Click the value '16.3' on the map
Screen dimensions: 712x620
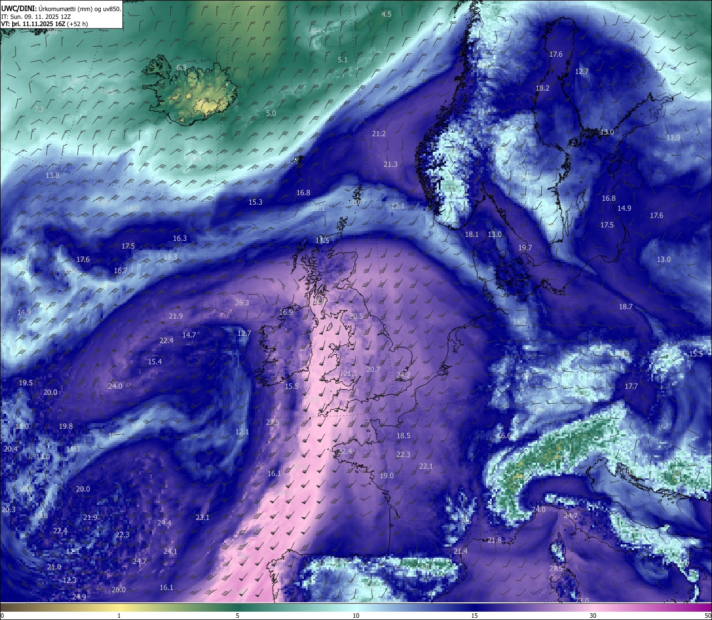(x=180, y=238)
